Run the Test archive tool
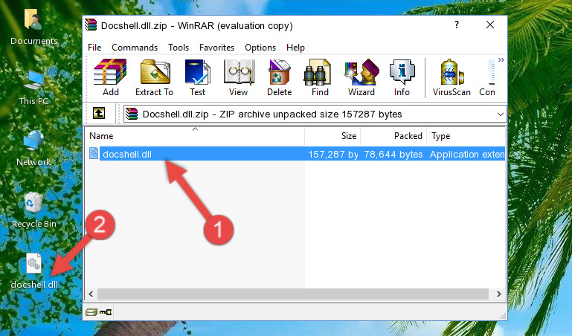 197,77
